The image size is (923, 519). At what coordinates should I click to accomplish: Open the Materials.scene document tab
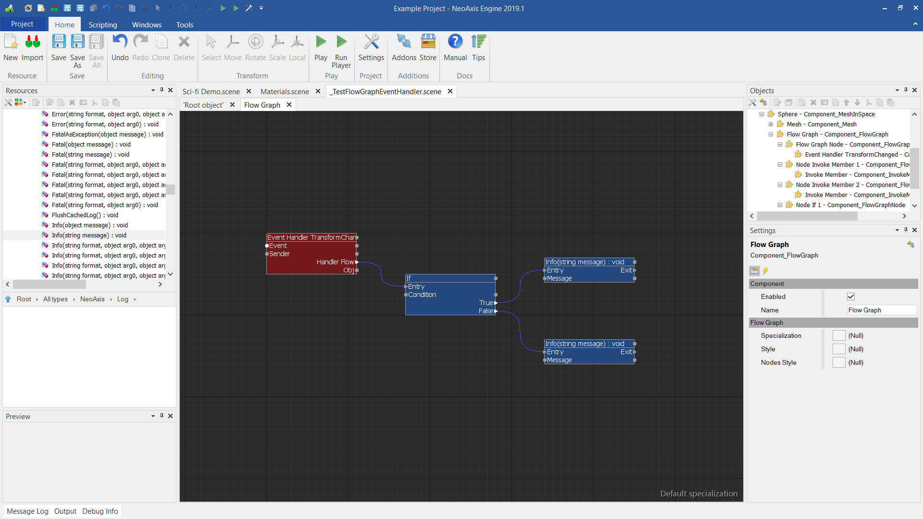[x=285, y=91]
